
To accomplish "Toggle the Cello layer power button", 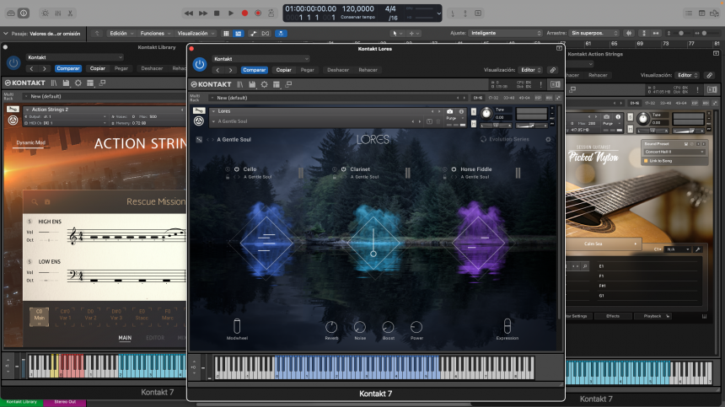I will coord(237,169).
